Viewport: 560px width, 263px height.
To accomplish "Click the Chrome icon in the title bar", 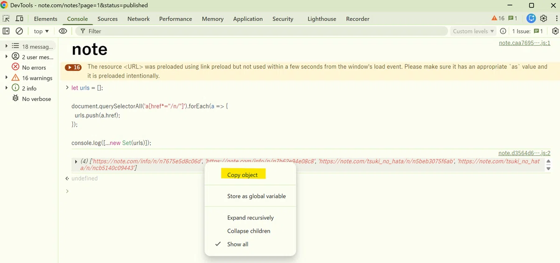I will (5, 5).
